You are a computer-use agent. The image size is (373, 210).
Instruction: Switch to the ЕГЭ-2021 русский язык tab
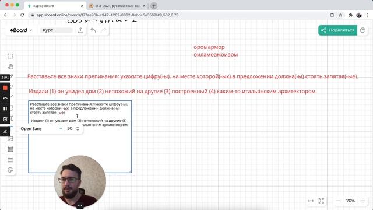(x=117, y=6)
